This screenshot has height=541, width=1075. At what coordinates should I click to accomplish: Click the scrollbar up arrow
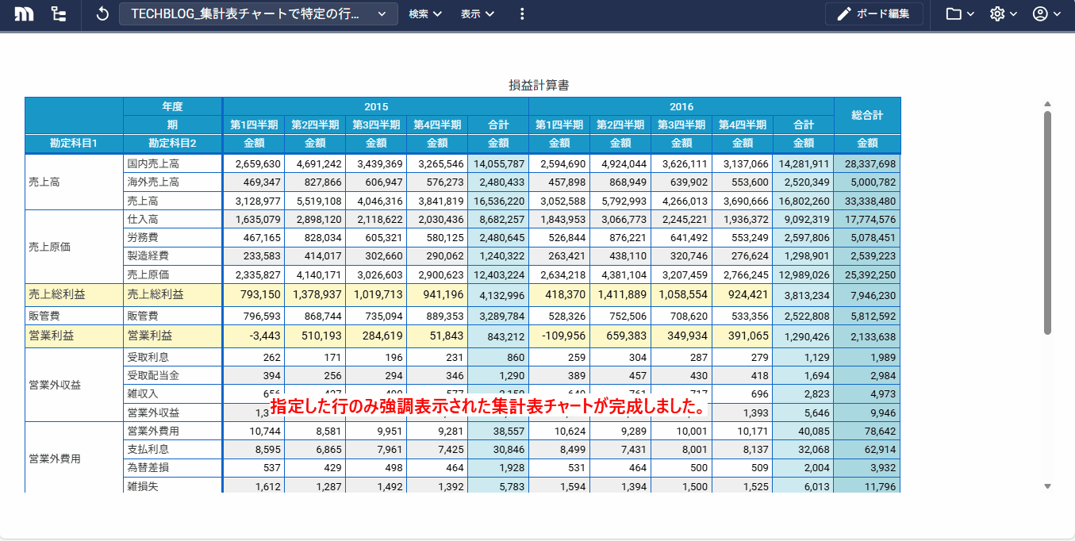[x=1047, y=104]
